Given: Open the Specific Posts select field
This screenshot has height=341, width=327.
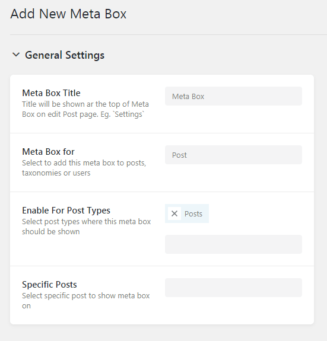Looking at the screenshot, I should 233,288.
